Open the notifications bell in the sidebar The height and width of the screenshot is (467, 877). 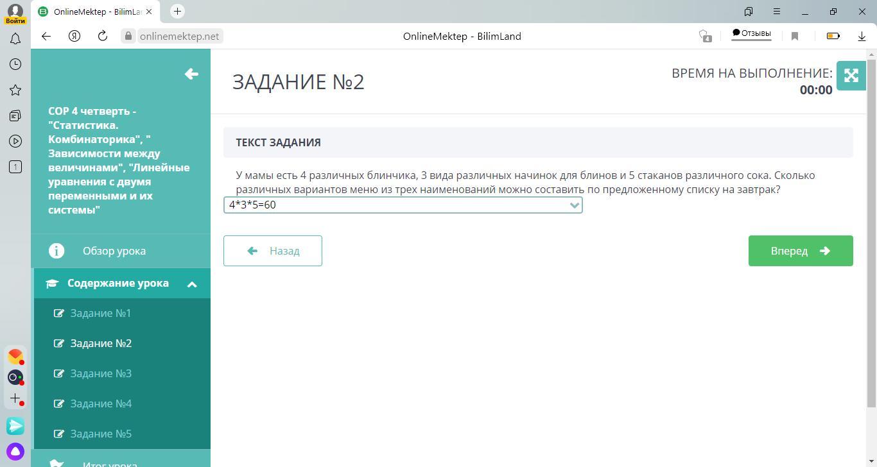click(15, 39)
